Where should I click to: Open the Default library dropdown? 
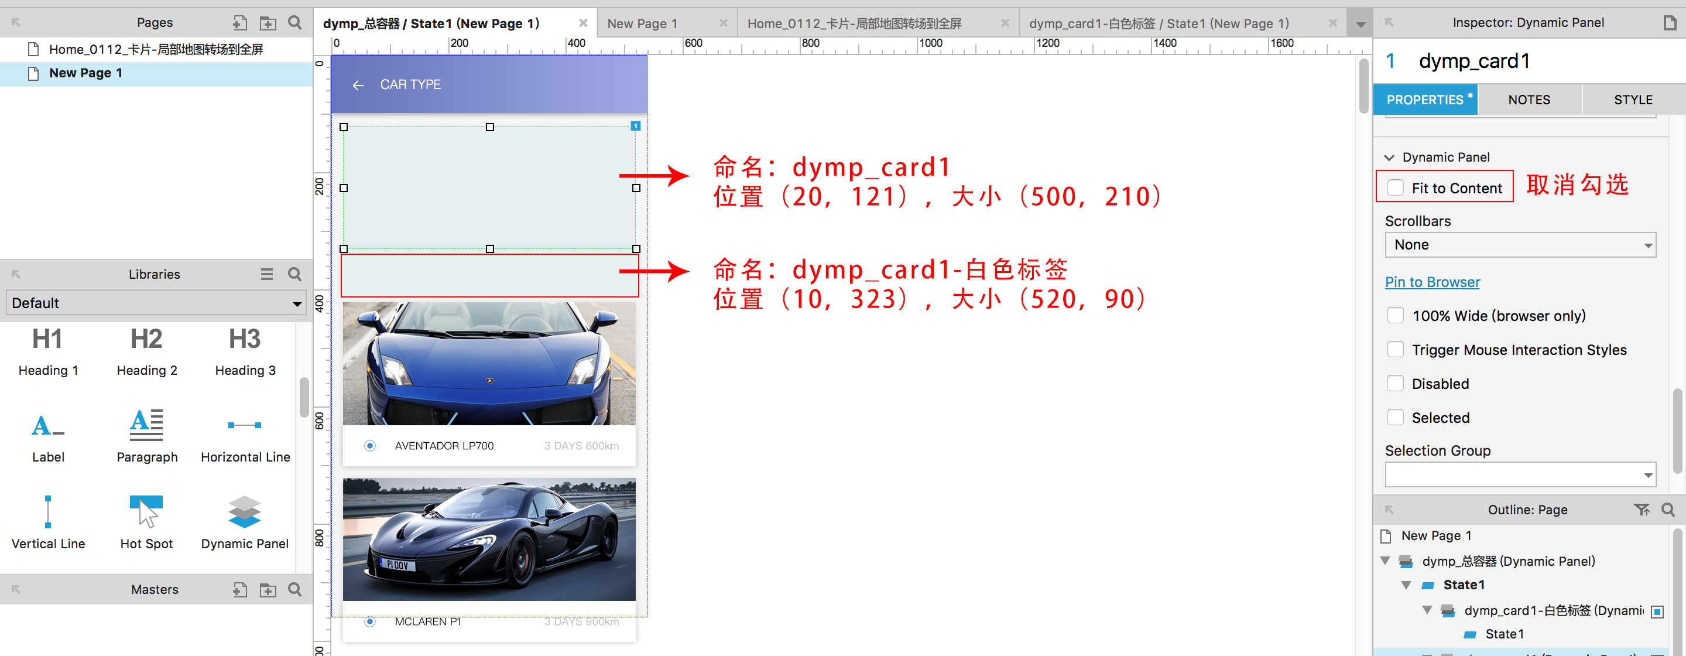click(x=156, y=303)
